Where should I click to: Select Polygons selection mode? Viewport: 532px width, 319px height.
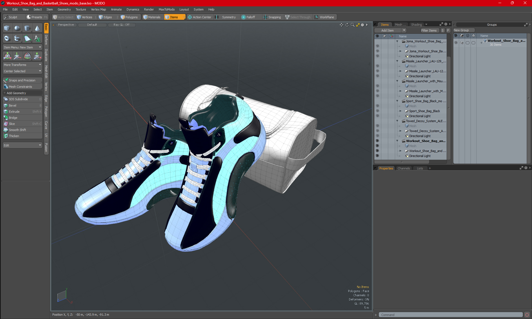(x=129, y=17)
